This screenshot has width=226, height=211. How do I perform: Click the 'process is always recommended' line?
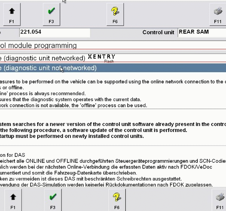[x=43, y=94]
